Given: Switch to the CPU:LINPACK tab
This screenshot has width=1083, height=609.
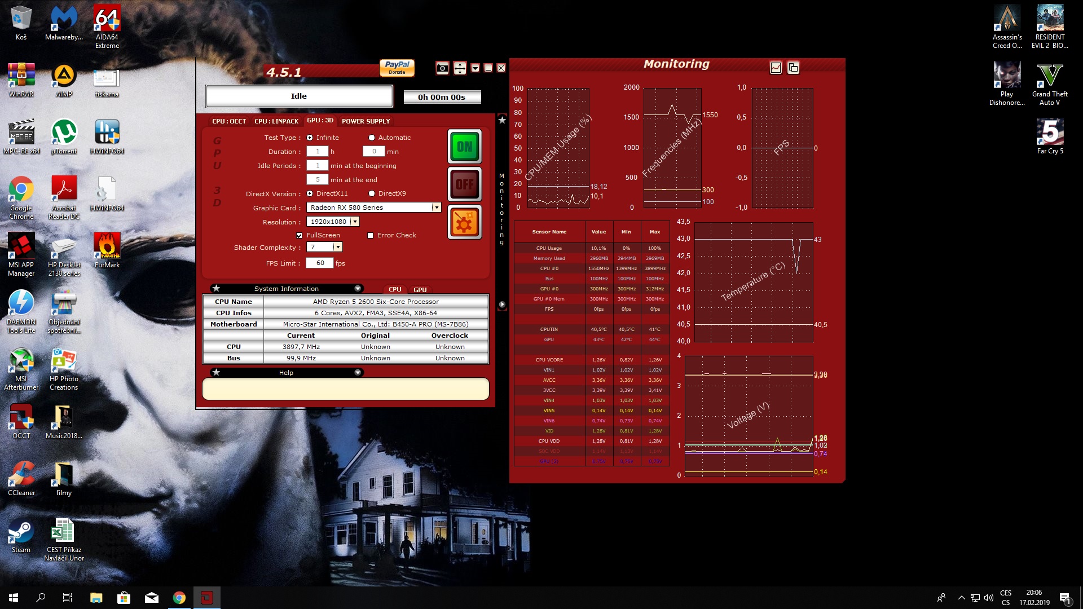Looking at the screenshot, I should pos(276,121).
